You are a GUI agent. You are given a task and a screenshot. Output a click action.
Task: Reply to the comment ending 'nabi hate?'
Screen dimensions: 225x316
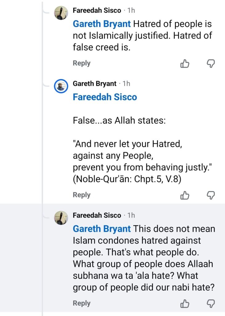click(82, 303)
